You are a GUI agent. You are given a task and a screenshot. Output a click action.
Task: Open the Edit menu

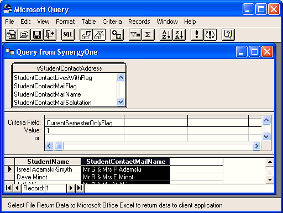point(25,22)
